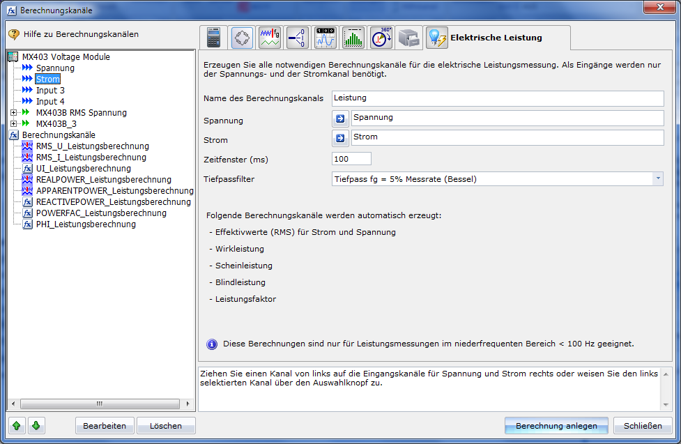681x444 pixels.
Task: Select RMS_I_Leistungsberechnung channel
Action: pyautogui.click(x=91, y=158)
